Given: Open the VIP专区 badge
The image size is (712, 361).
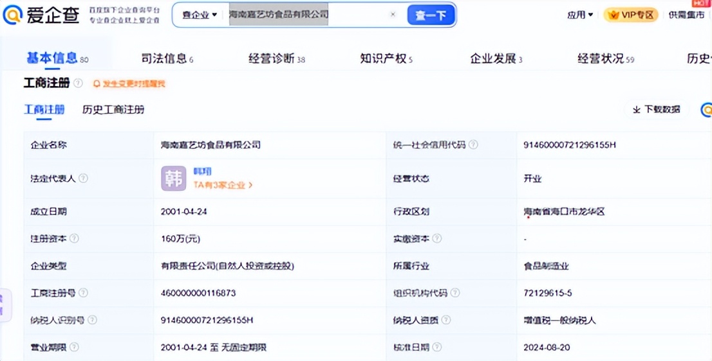Looking at the screenshot, I should coord(631,15).
